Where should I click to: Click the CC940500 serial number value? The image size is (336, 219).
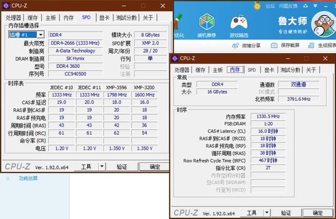coord(75,74)
